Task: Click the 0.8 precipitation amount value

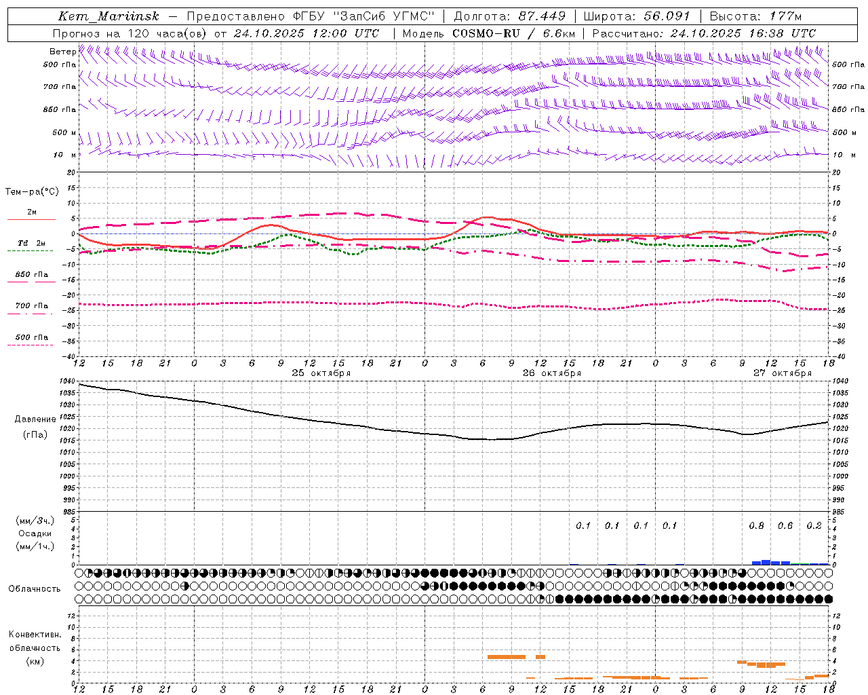Action: [756, 526]
